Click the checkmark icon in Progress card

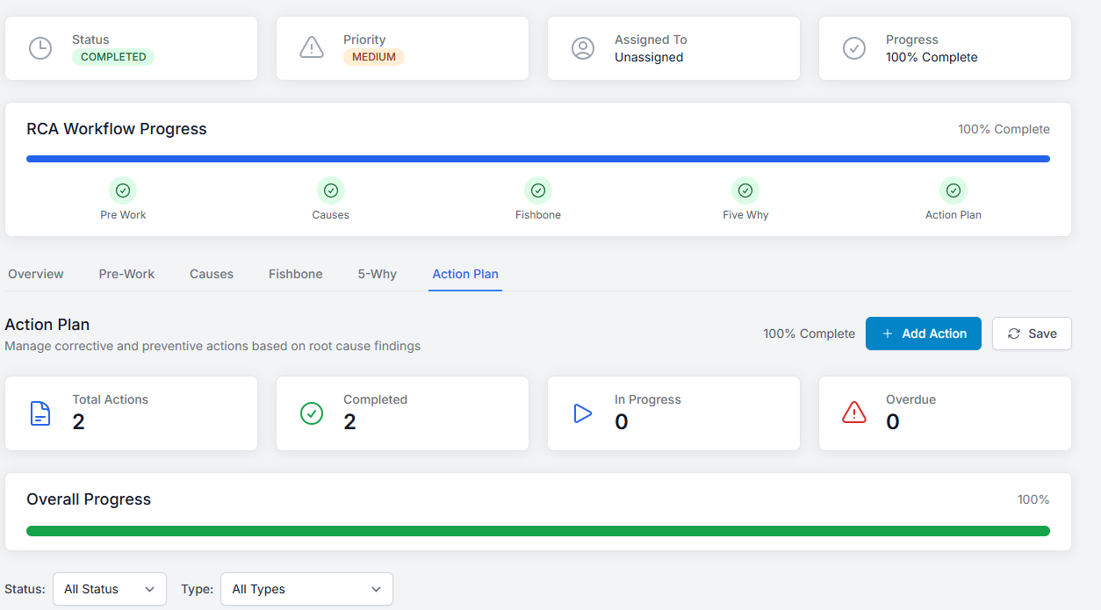[854, 48]
